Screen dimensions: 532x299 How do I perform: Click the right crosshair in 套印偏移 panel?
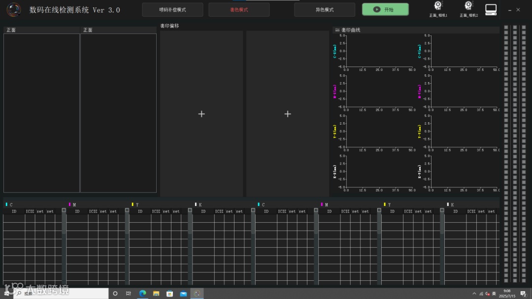(x=288, y=114)
